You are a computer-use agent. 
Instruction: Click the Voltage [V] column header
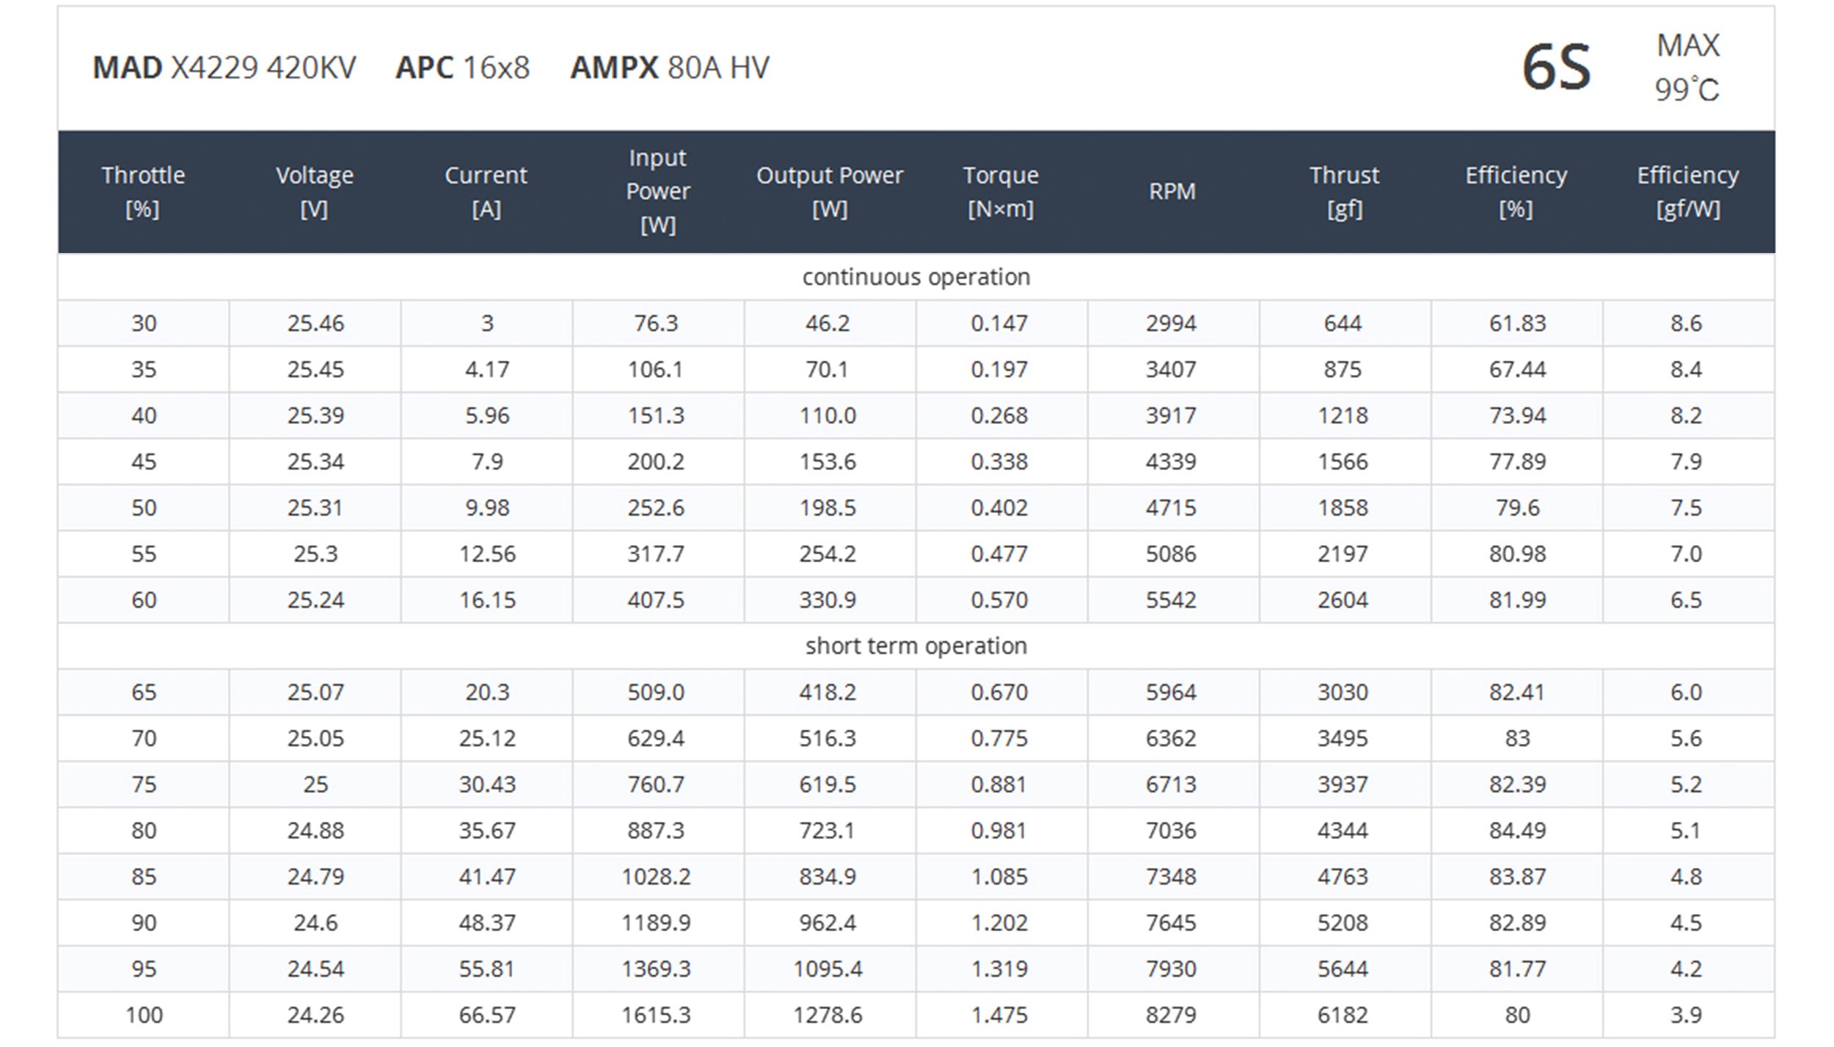point(315,191)
